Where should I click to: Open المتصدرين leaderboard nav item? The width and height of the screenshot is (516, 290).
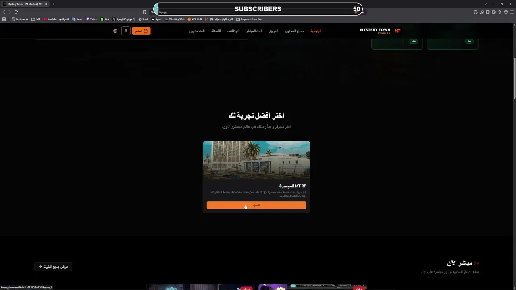197,31
